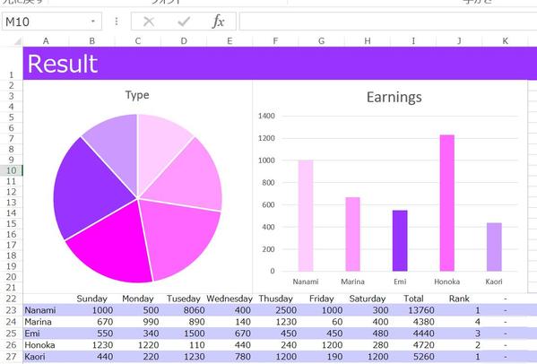Viewport: 537px width, 364px height.
Task: Click the 1400 value axis label
Action: click(x=266, y=116)
